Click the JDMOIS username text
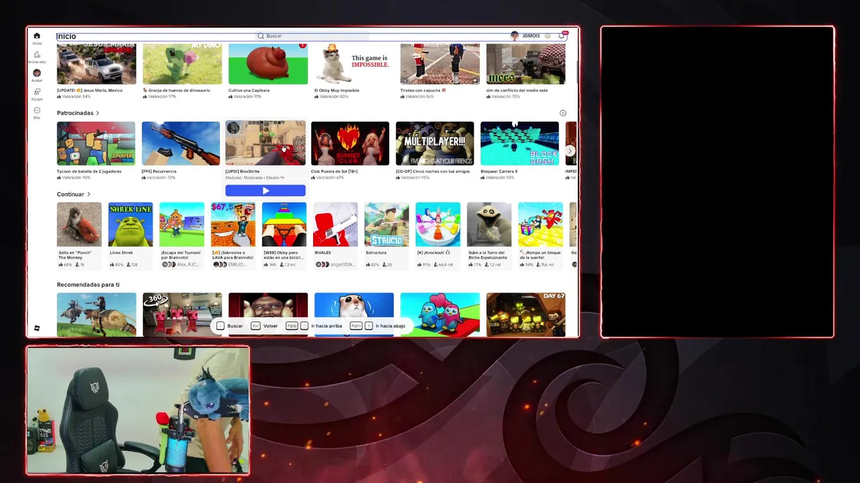The image size is (860, 483). coord(531,36)
